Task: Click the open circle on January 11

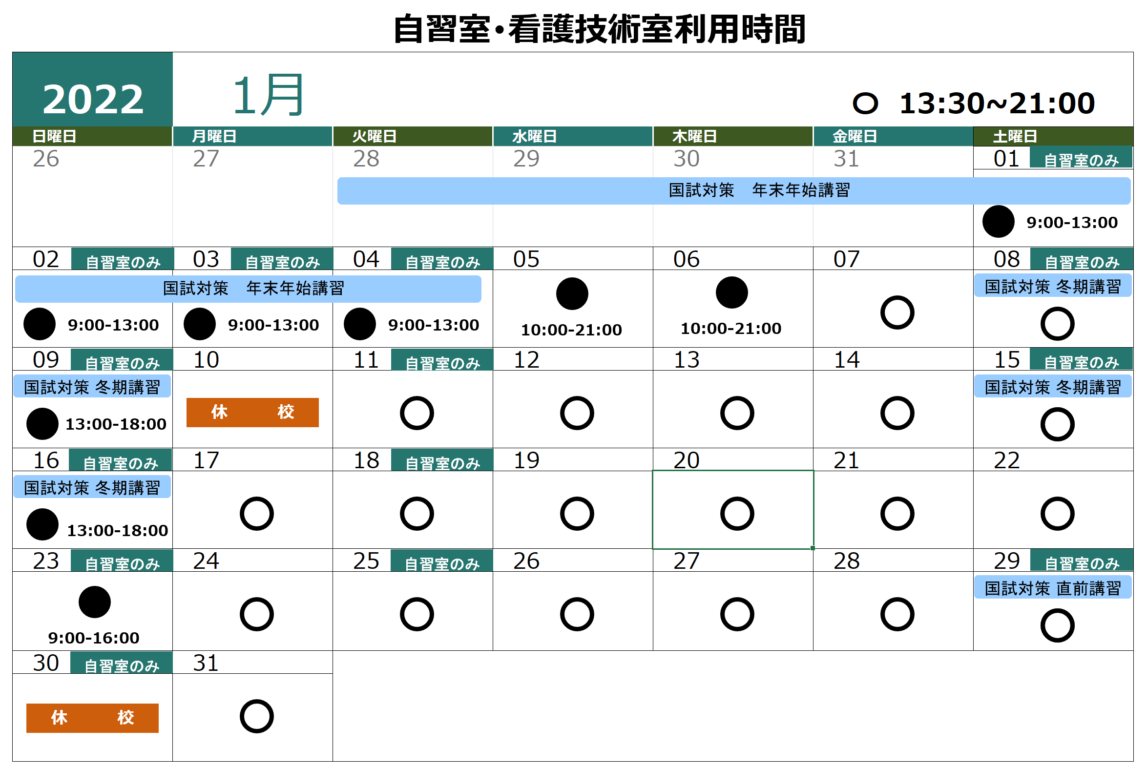Action: pyautogui.click(x=417, y=413)
